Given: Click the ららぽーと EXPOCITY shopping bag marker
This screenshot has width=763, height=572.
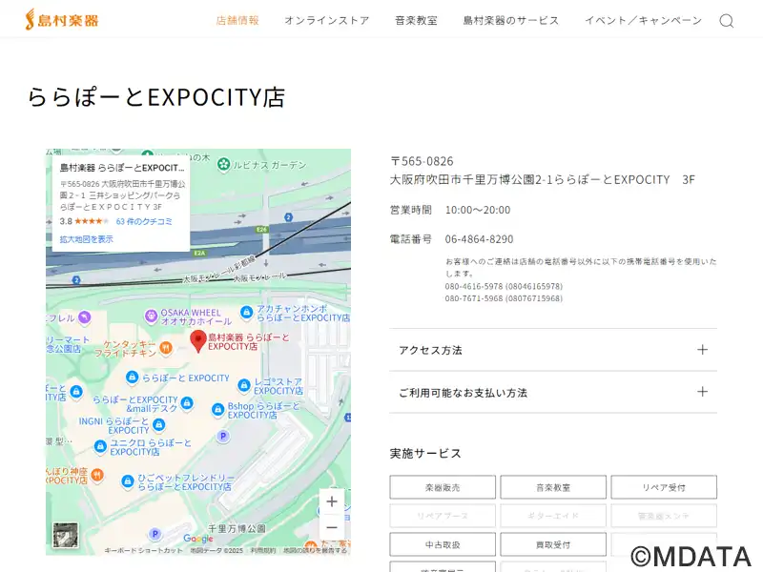Looking at the screenshot, I should [132, 378].
